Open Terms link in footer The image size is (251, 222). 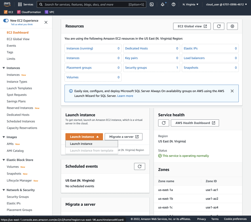click(x=215, y=219)
